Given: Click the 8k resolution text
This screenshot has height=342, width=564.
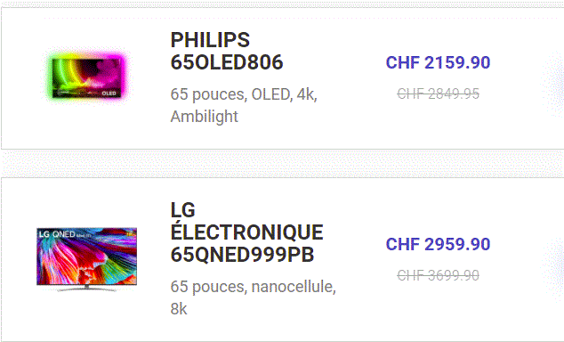Looking at the screenshot, I should pyautogui.click(x=179, y=309).
